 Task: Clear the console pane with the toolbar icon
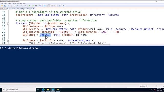click(18, 6)
